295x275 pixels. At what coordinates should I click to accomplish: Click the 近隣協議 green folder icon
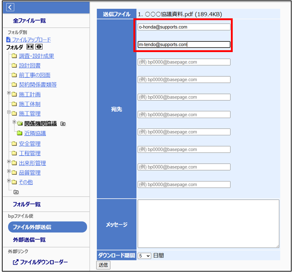point(19,133)
